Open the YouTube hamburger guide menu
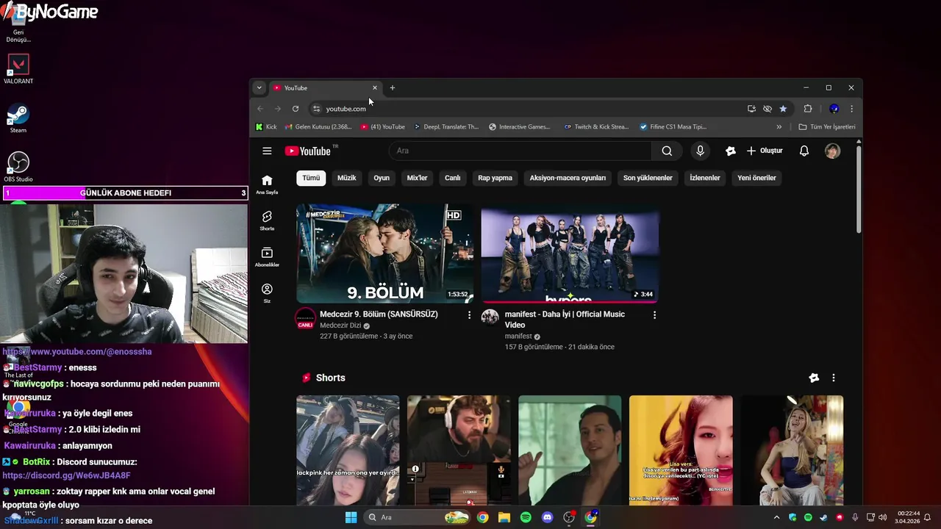The width and height of the screenshot is (941, 529). pos(267,151)
